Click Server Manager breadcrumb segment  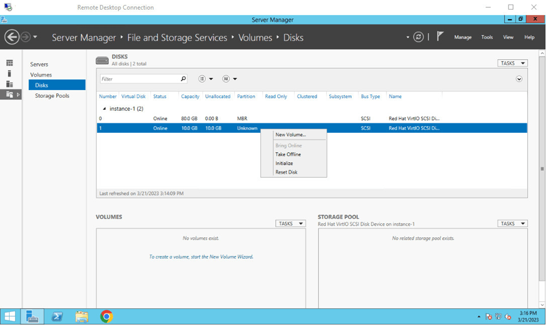click(x=84, y=37)
